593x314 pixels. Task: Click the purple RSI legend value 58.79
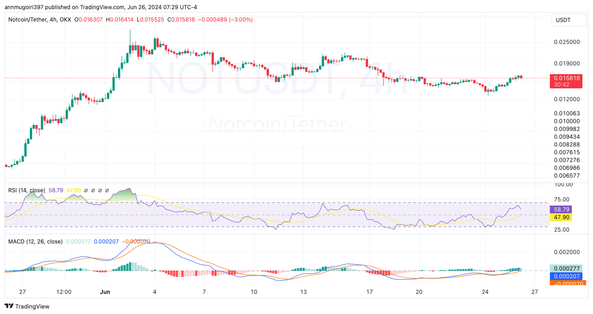click(56, 190)
